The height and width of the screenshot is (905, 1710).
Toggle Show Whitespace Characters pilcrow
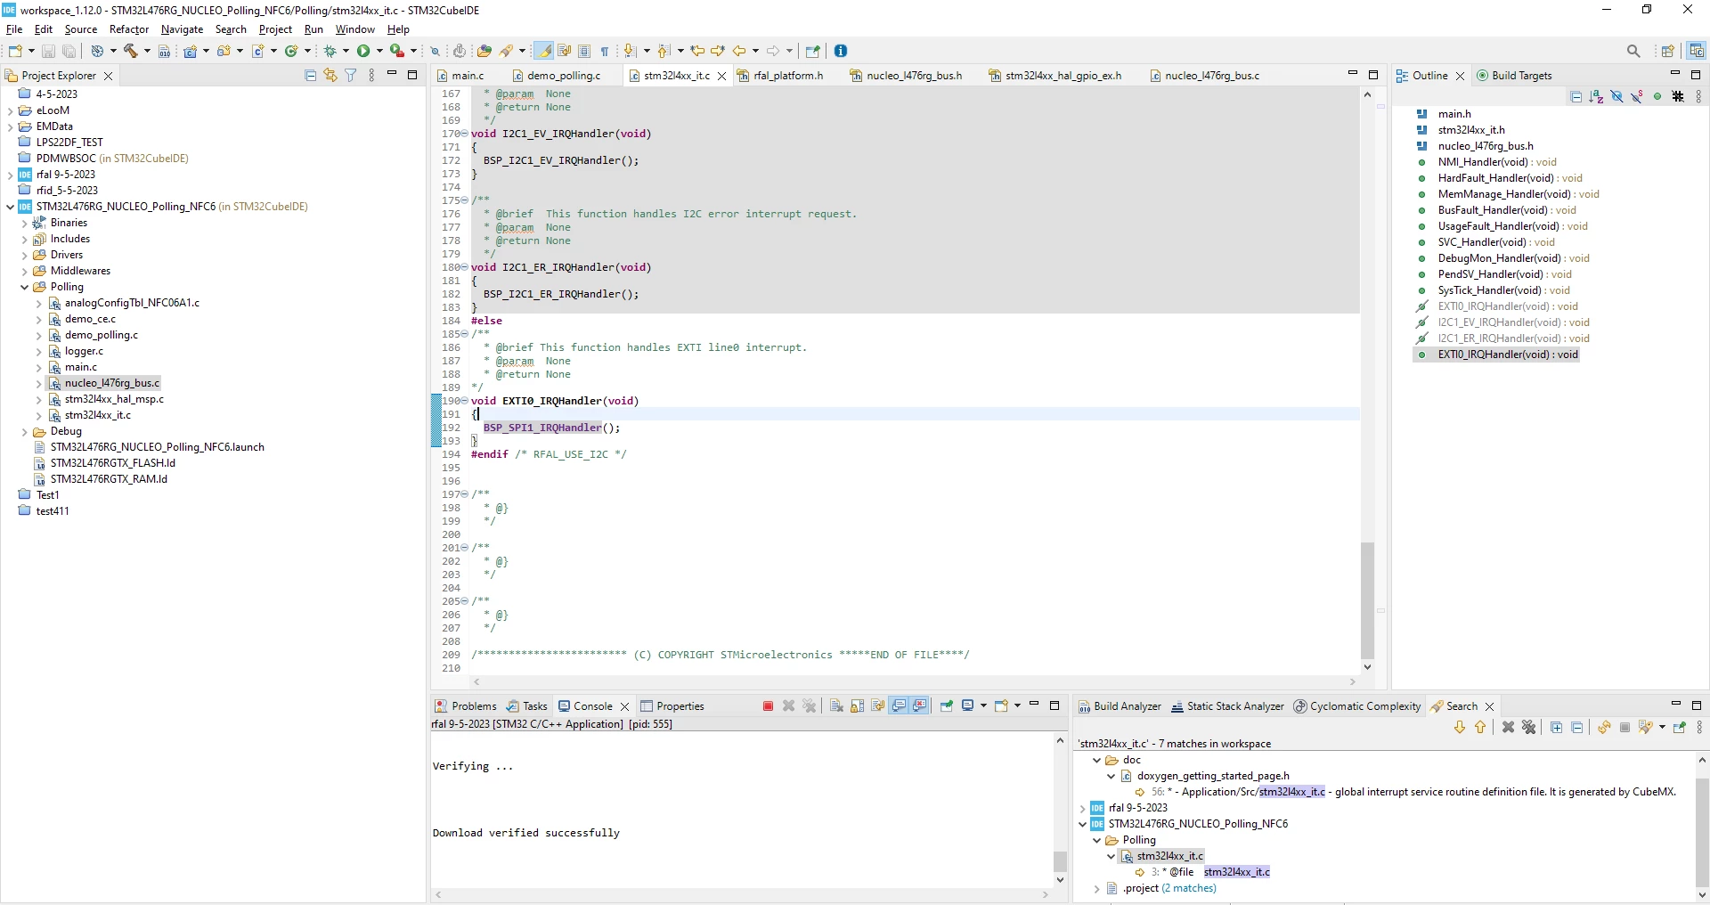[x=605, y=51]
